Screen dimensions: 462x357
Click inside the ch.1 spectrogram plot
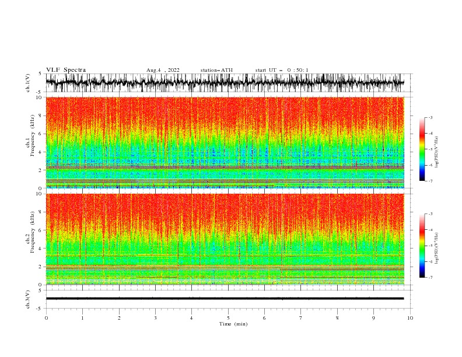[x=225, y=142]
